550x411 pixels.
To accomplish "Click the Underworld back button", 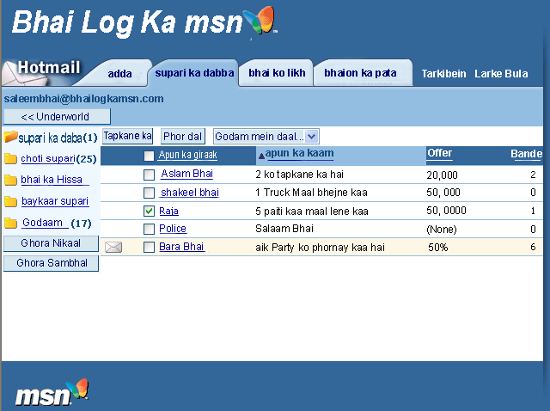I will pyautogui.click(x=57, y=116).
